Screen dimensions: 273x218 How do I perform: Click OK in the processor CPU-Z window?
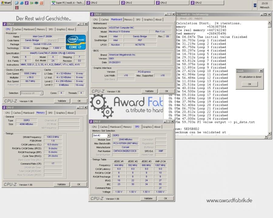(79, 101)
